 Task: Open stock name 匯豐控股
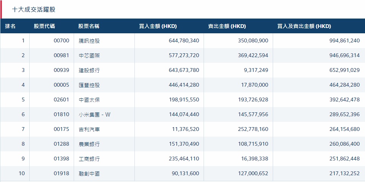(89, 85)
